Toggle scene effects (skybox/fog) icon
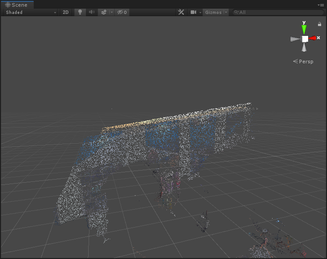 click(103, 12)
